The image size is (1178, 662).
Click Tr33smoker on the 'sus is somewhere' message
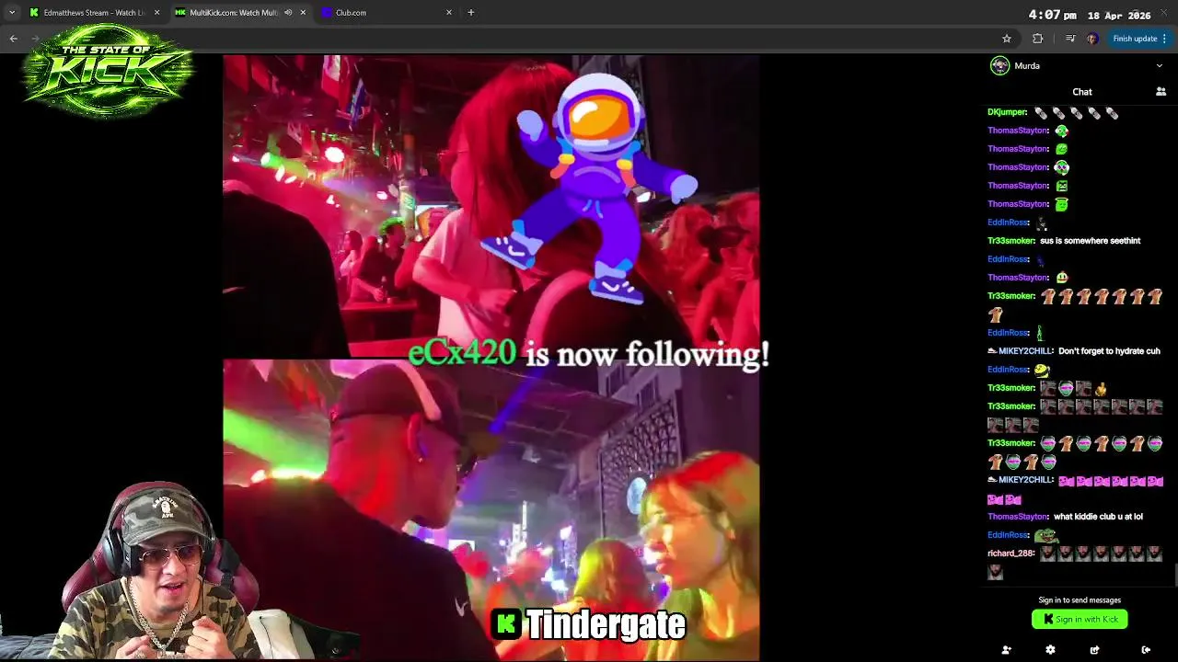[1012, 241]
